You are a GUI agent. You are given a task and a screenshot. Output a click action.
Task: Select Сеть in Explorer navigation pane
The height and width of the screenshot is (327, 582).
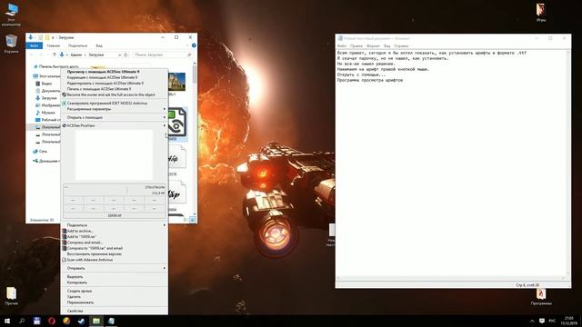coord(43,152)
